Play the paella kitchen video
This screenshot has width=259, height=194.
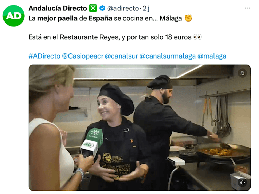(139, 128)
